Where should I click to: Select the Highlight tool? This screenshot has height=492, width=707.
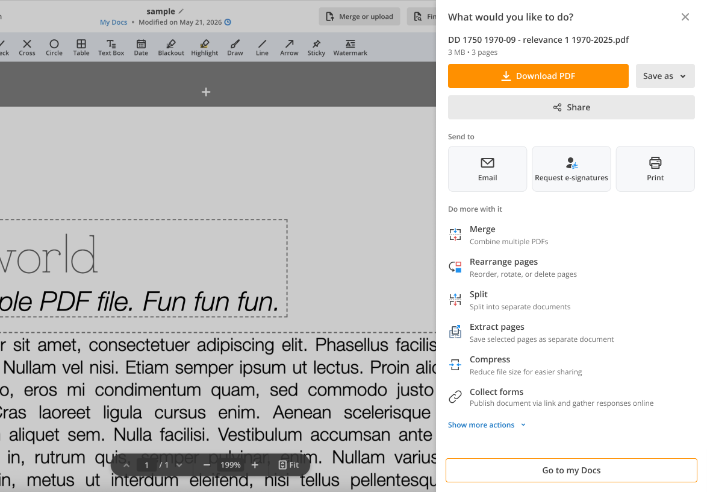[204, 48]
